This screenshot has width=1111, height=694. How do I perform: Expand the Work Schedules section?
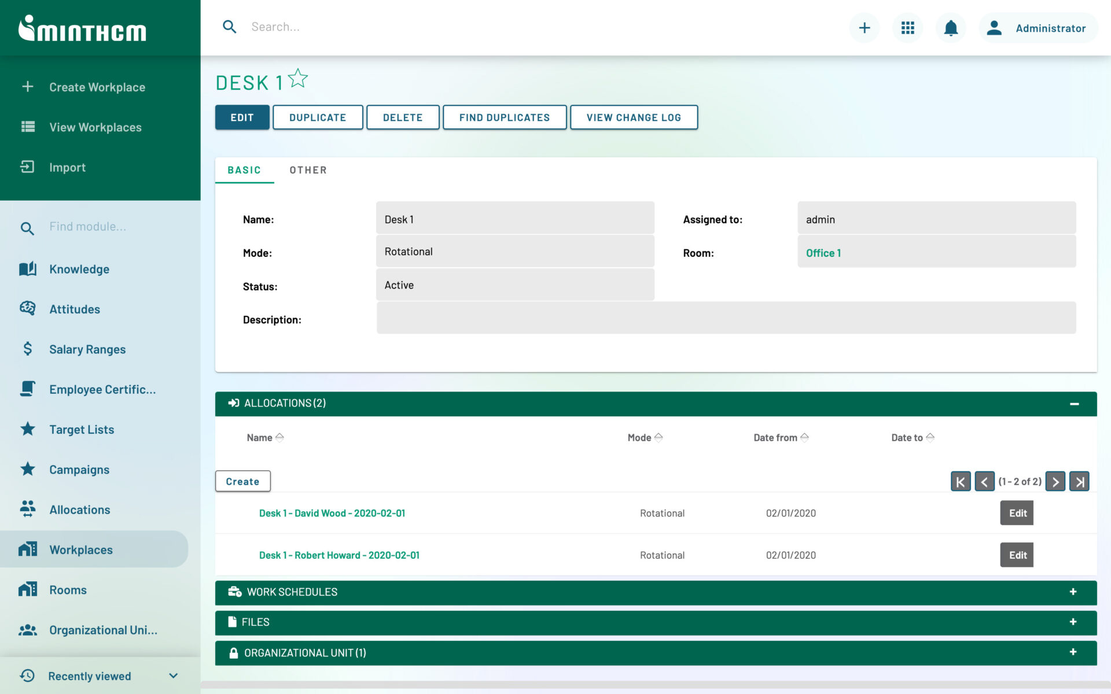point(1073,592)
